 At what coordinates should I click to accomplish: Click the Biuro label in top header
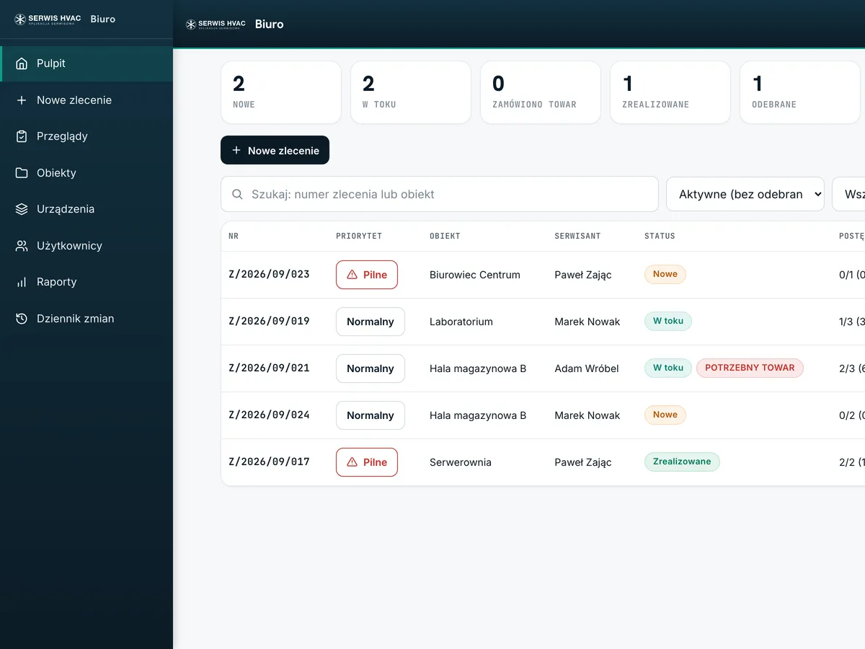270,24
